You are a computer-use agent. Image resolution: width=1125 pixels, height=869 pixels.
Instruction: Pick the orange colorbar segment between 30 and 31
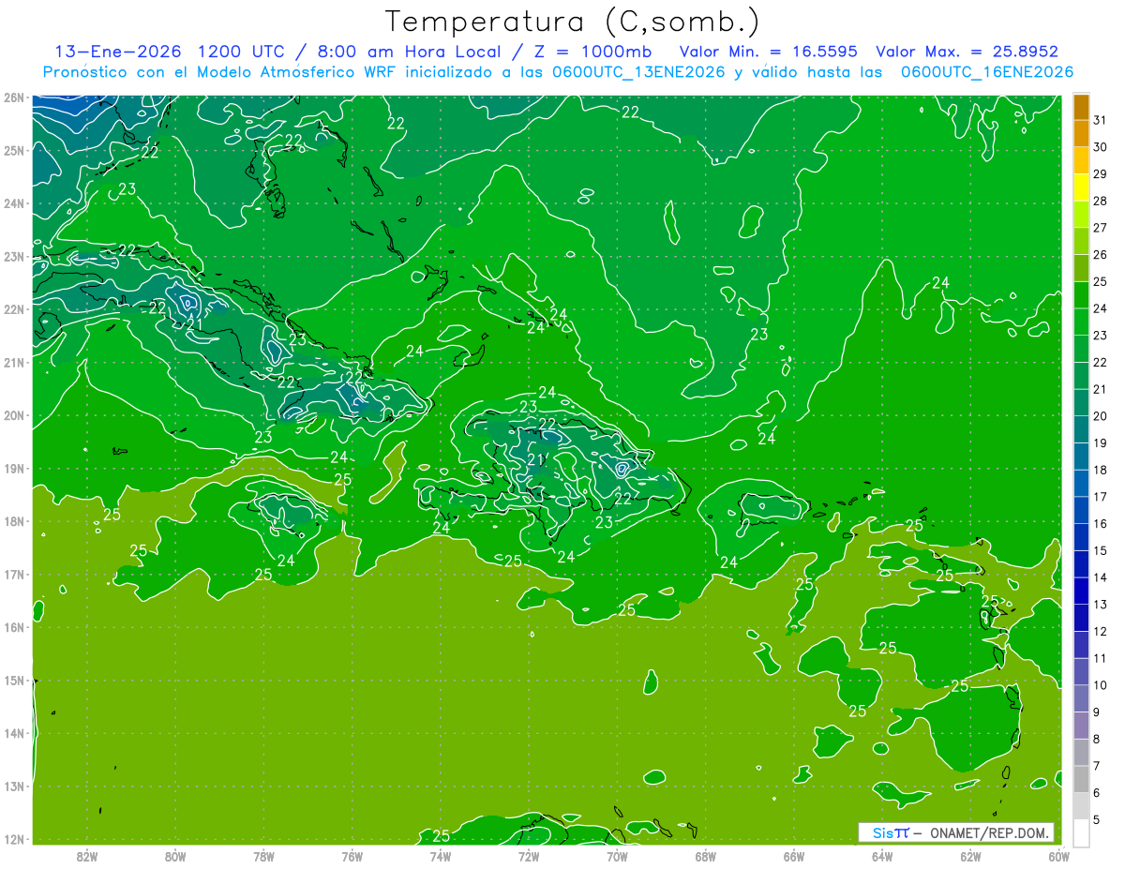pos(1081,134)
